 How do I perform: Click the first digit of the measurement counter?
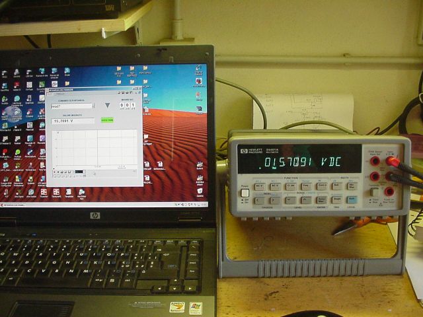[122, 105]
